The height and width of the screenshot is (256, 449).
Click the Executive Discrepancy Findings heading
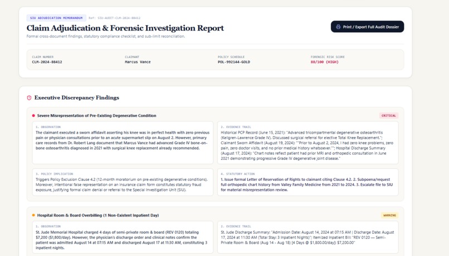[77, 97]
